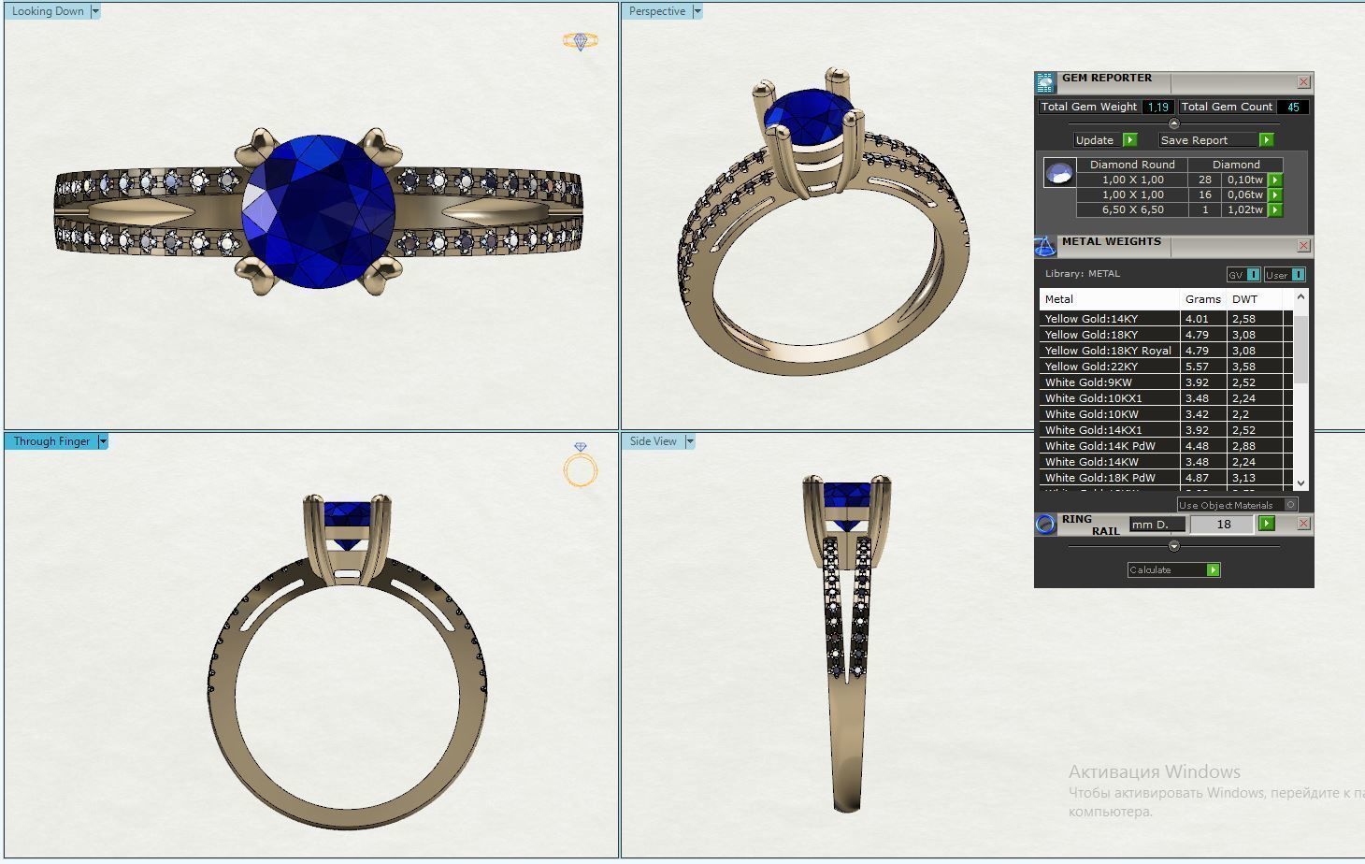Click Metal Weights list scroll up arrow
The height and width of the screenshot is (864, 1365).
point(1300,296)
